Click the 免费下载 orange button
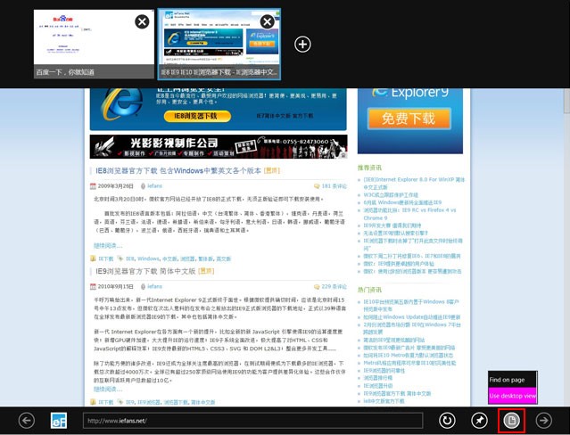The image size is (570, 435). pos(409,119)
